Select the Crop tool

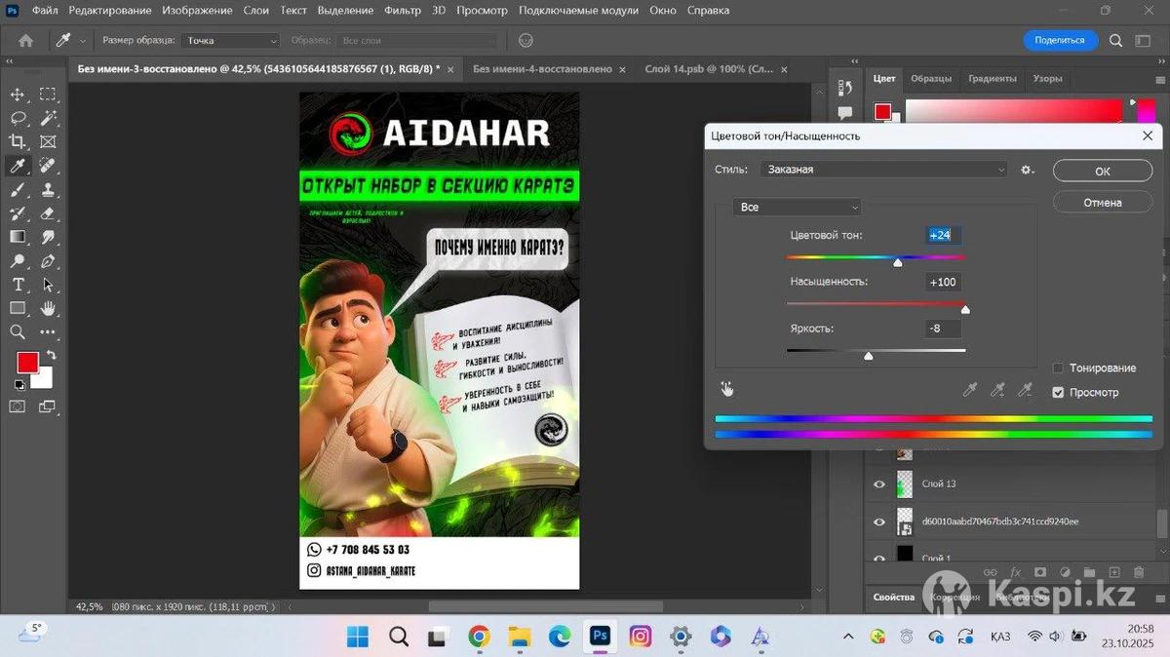click(18, 142)
